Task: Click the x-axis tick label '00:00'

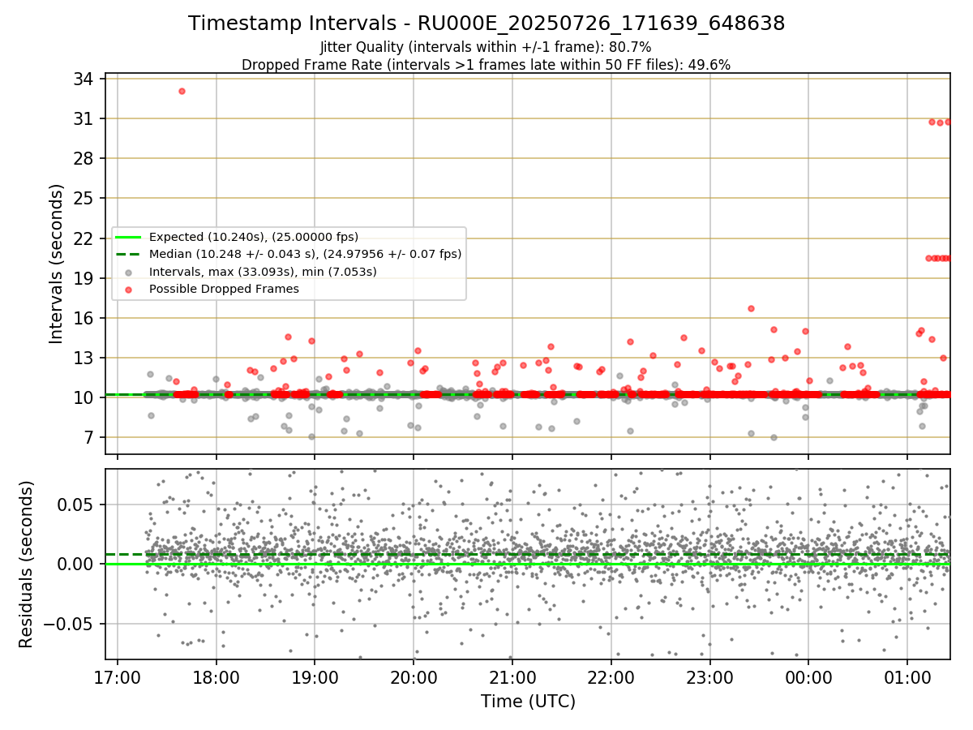Action: [x=808, y=676]
